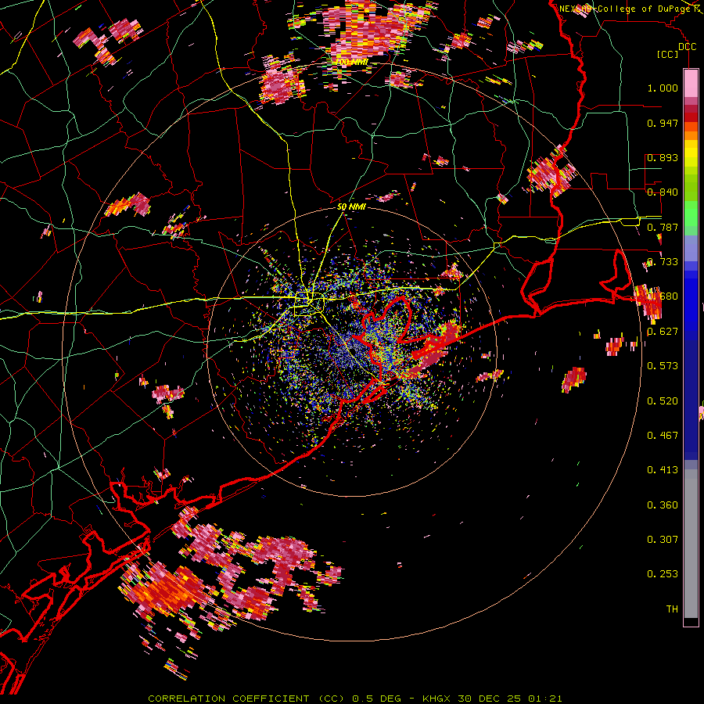Image resolution: width=704 pixels, height=704 pixels.
Task: Select the 0.840 scale value
Action: point(663,192)
